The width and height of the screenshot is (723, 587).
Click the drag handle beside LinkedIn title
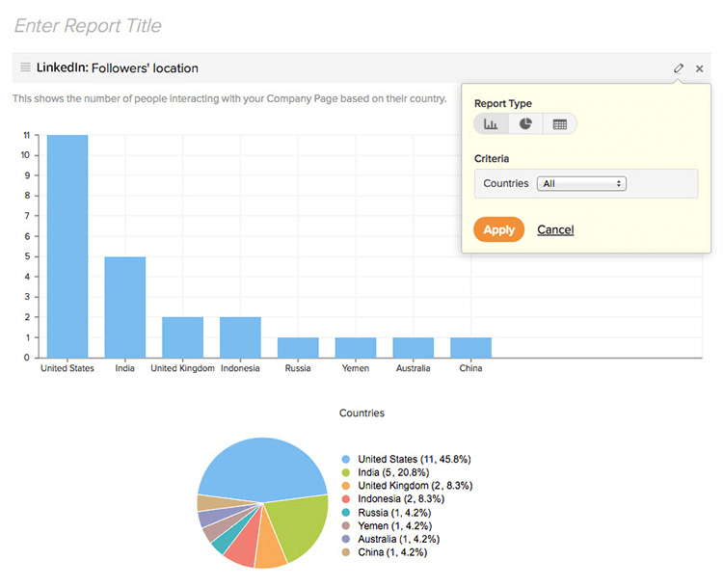coord(25,67)
